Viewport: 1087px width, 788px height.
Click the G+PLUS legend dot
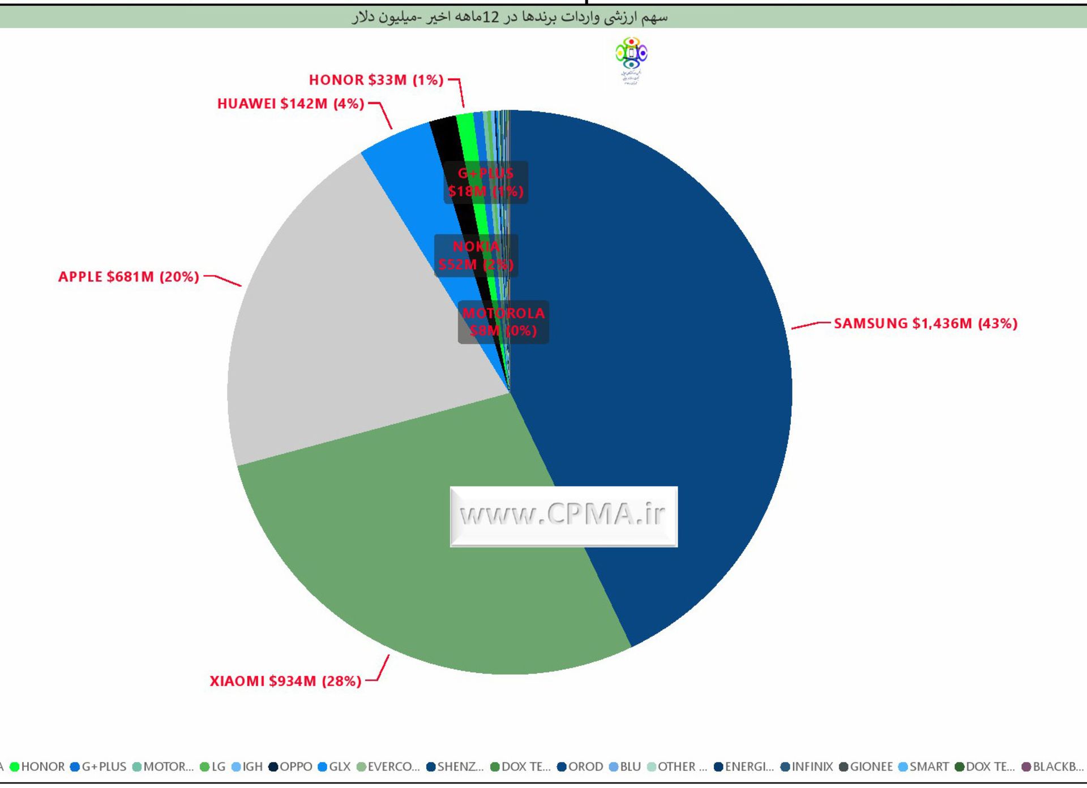pyautogui.click(x=75, y=767)
